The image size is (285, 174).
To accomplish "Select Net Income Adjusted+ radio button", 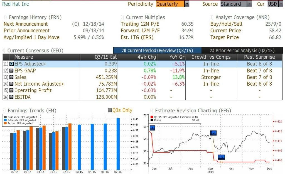I will pyautogui.click(x=11, y=84).
